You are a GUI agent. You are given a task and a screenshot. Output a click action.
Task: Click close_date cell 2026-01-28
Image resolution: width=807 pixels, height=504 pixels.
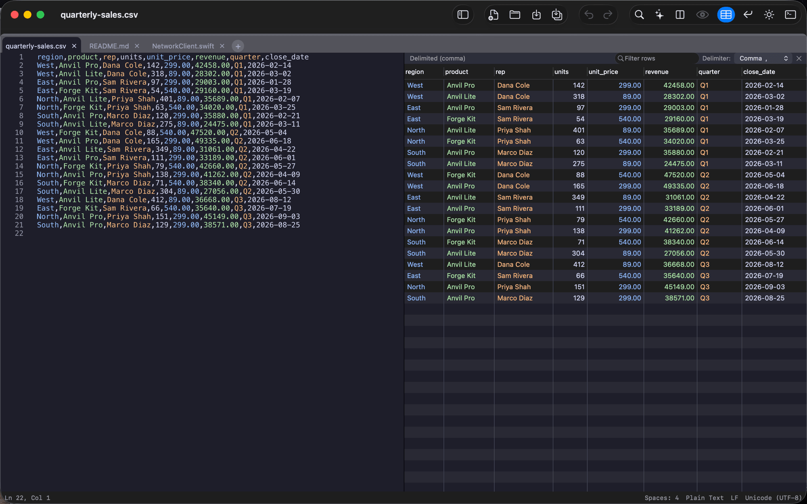tap(764, 108)
